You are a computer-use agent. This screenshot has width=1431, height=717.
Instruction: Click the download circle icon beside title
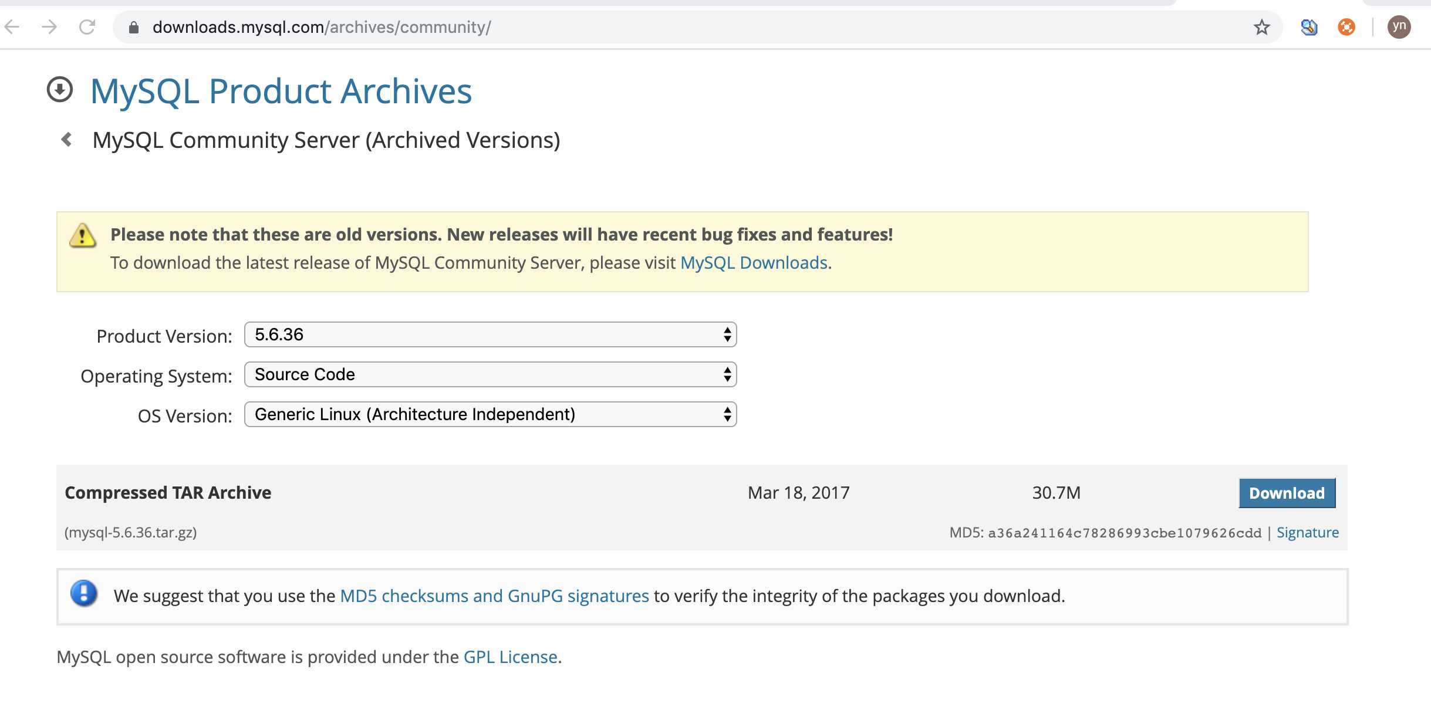[60, 90]
